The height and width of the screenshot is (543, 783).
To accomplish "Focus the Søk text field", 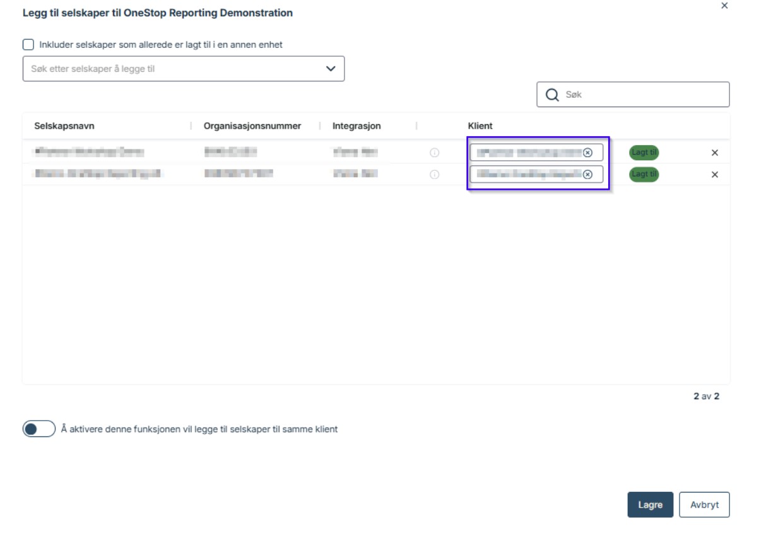I will point(644,95).
